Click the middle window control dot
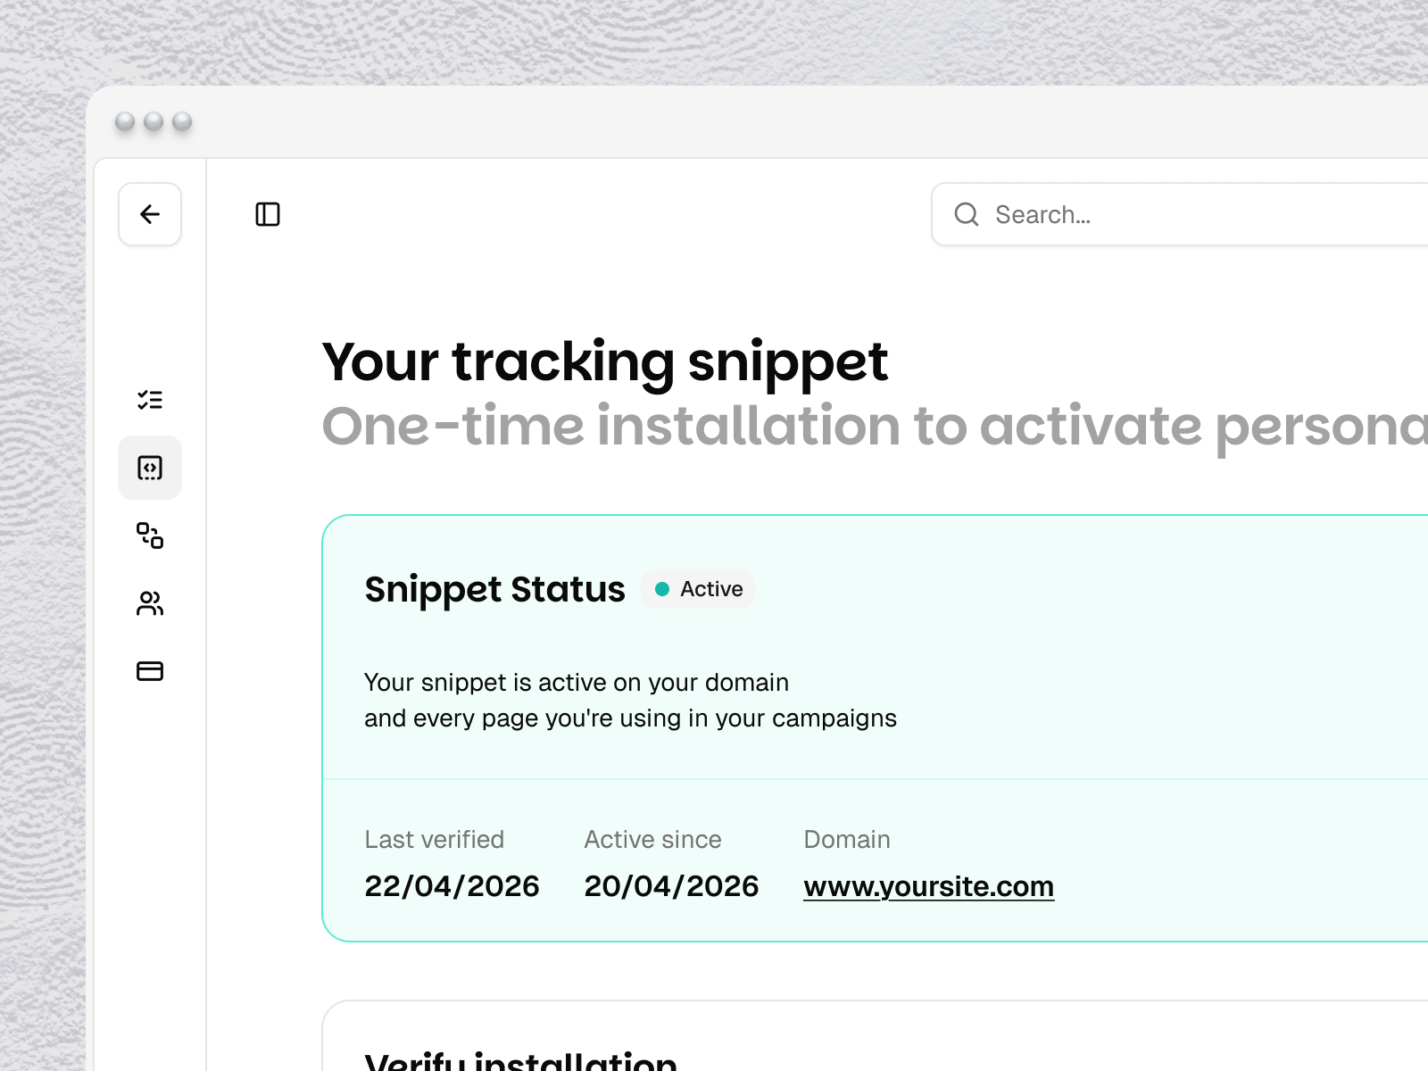Viewport: 1428px width, 1071px height. (154, 121)
